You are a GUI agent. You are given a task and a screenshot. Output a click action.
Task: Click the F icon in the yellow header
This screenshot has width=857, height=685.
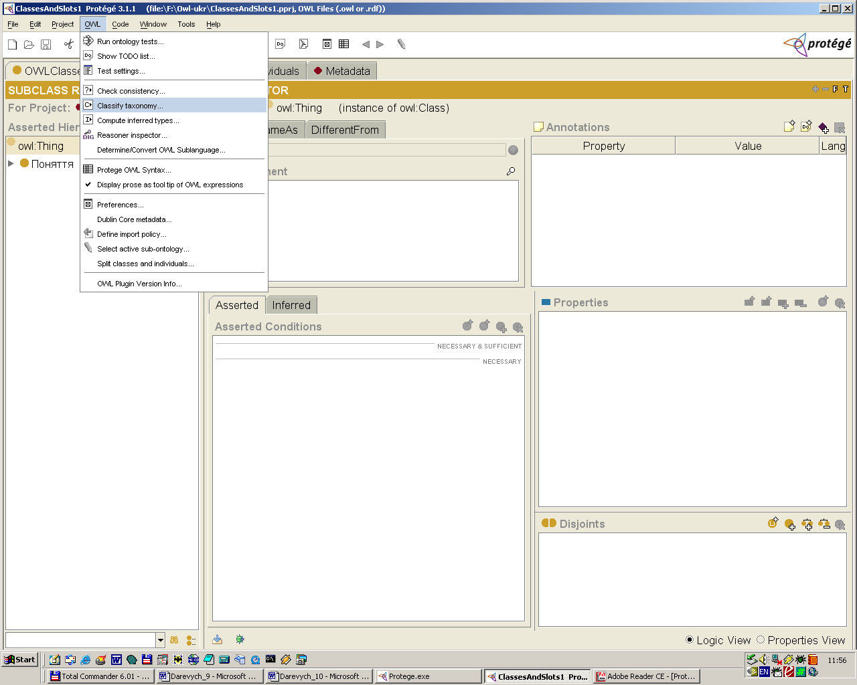coord(835,89)
